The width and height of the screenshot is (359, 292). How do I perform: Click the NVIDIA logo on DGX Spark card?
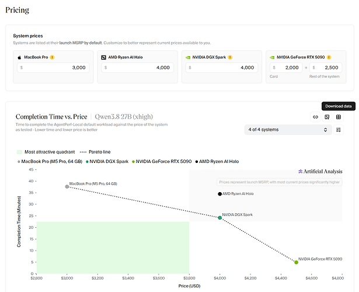tap(188, 57)
